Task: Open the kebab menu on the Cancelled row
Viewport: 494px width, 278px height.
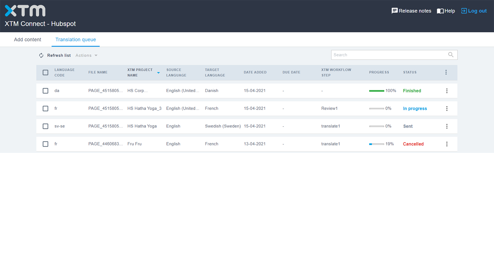Action: pyautogui.click(x=447, y=144)
